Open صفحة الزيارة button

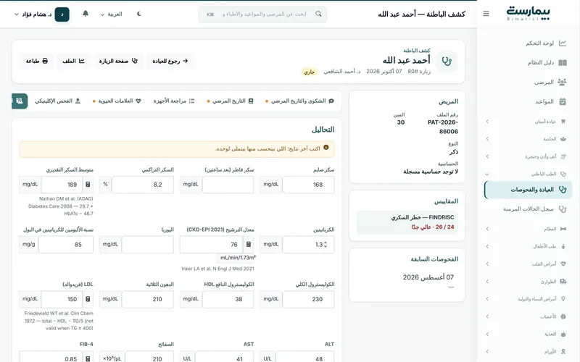(118, 61)
